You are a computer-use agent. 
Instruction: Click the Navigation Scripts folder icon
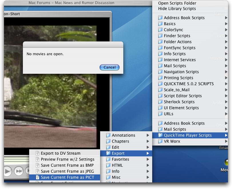(x=160, y=72)
